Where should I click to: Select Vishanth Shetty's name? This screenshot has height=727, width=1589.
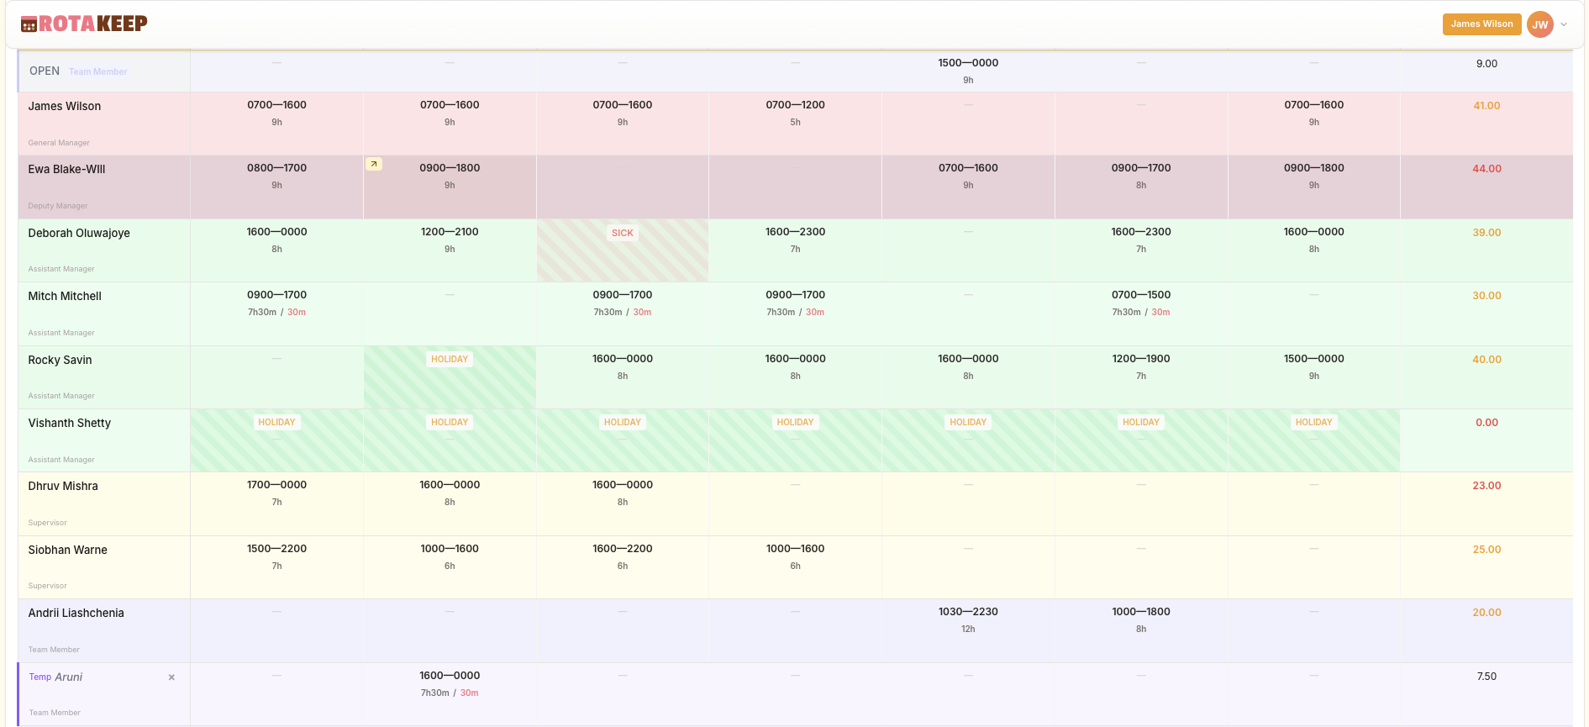point(69,423)
